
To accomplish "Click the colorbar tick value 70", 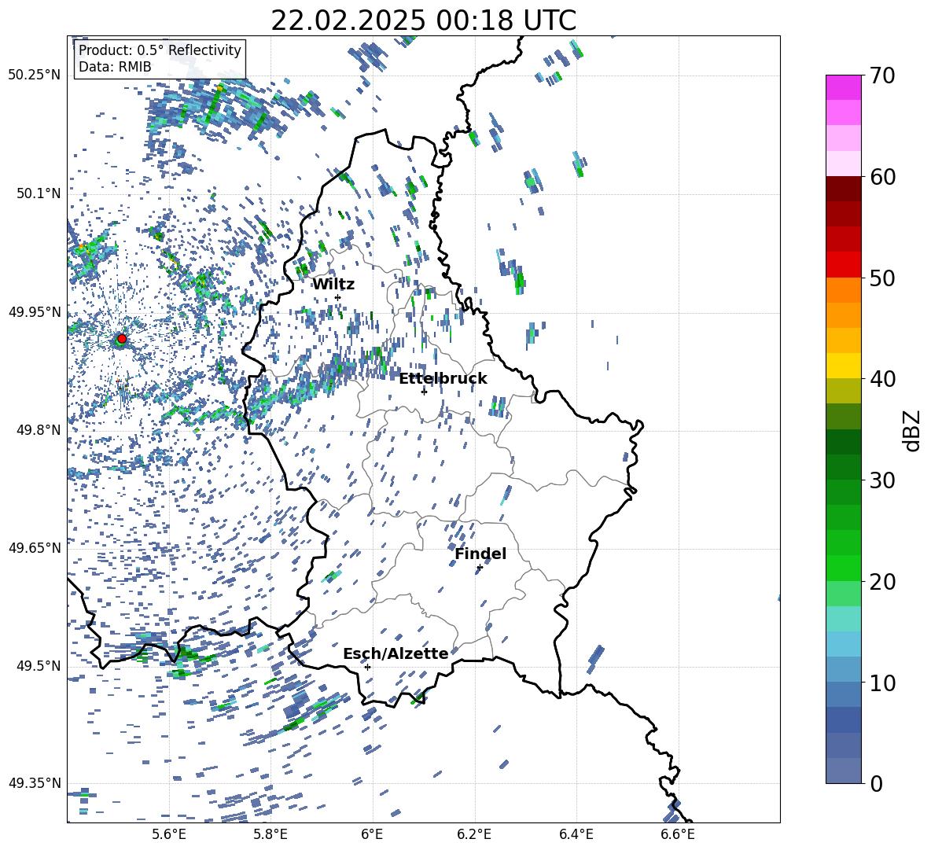I will tap(882, 76).
